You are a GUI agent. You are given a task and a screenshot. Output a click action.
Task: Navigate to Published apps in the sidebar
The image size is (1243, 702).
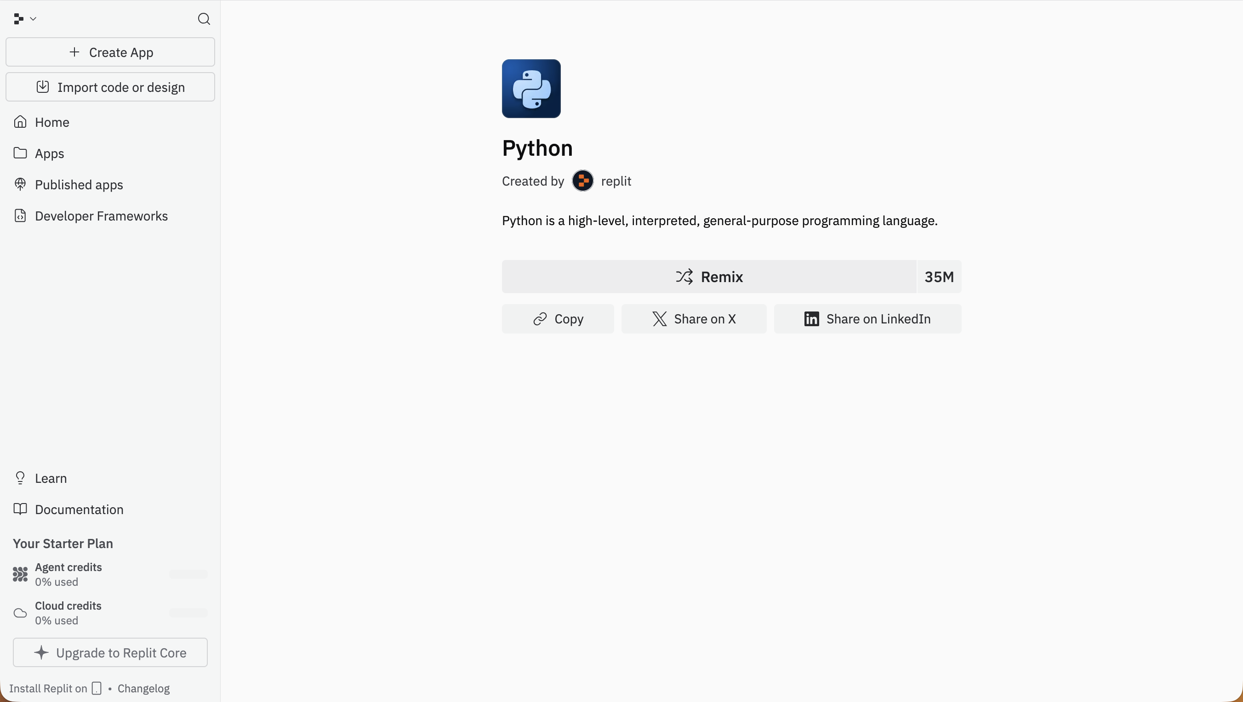click(79, 184)
